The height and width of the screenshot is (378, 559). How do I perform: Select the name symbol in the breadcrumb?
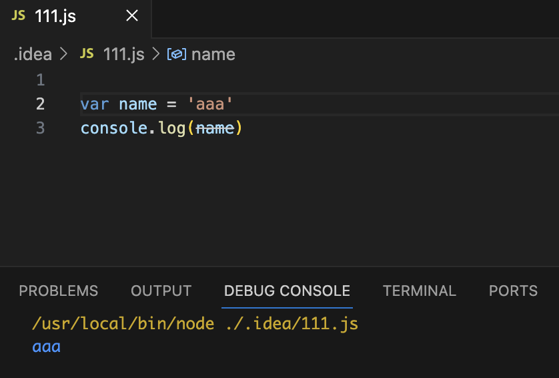213,54
